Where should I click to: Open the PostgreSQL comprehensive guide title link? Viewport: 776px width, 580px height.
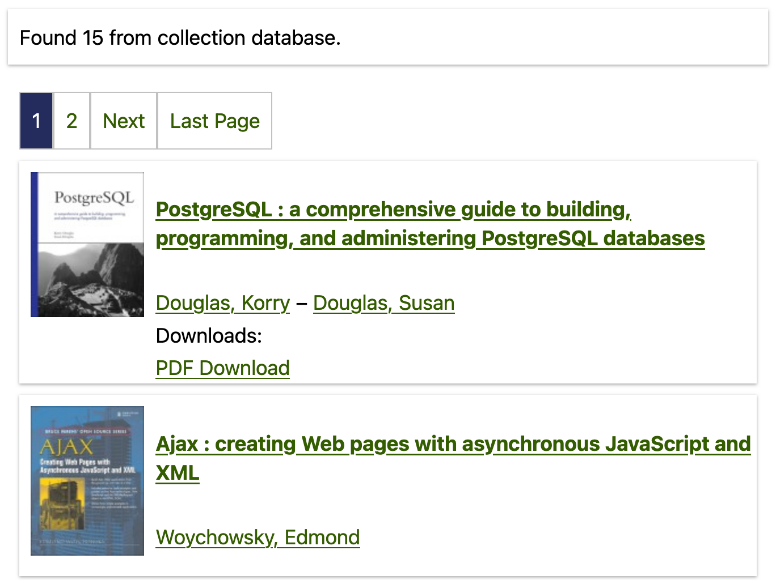pyautogui.click(x=393, y=210)
